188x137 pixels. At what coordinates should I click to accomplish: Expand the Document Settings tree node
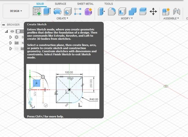click(x=11, y=37)
